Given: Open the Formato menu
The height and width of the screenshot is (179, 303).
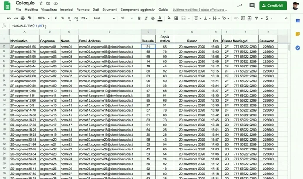Looking at the screenshot, I should (x=83, y=10).
